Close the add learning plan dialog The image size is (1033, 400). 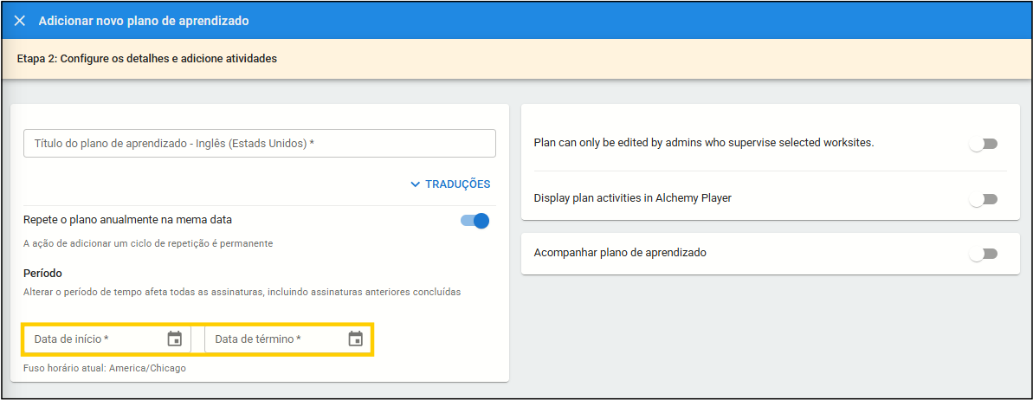[20, 21]
